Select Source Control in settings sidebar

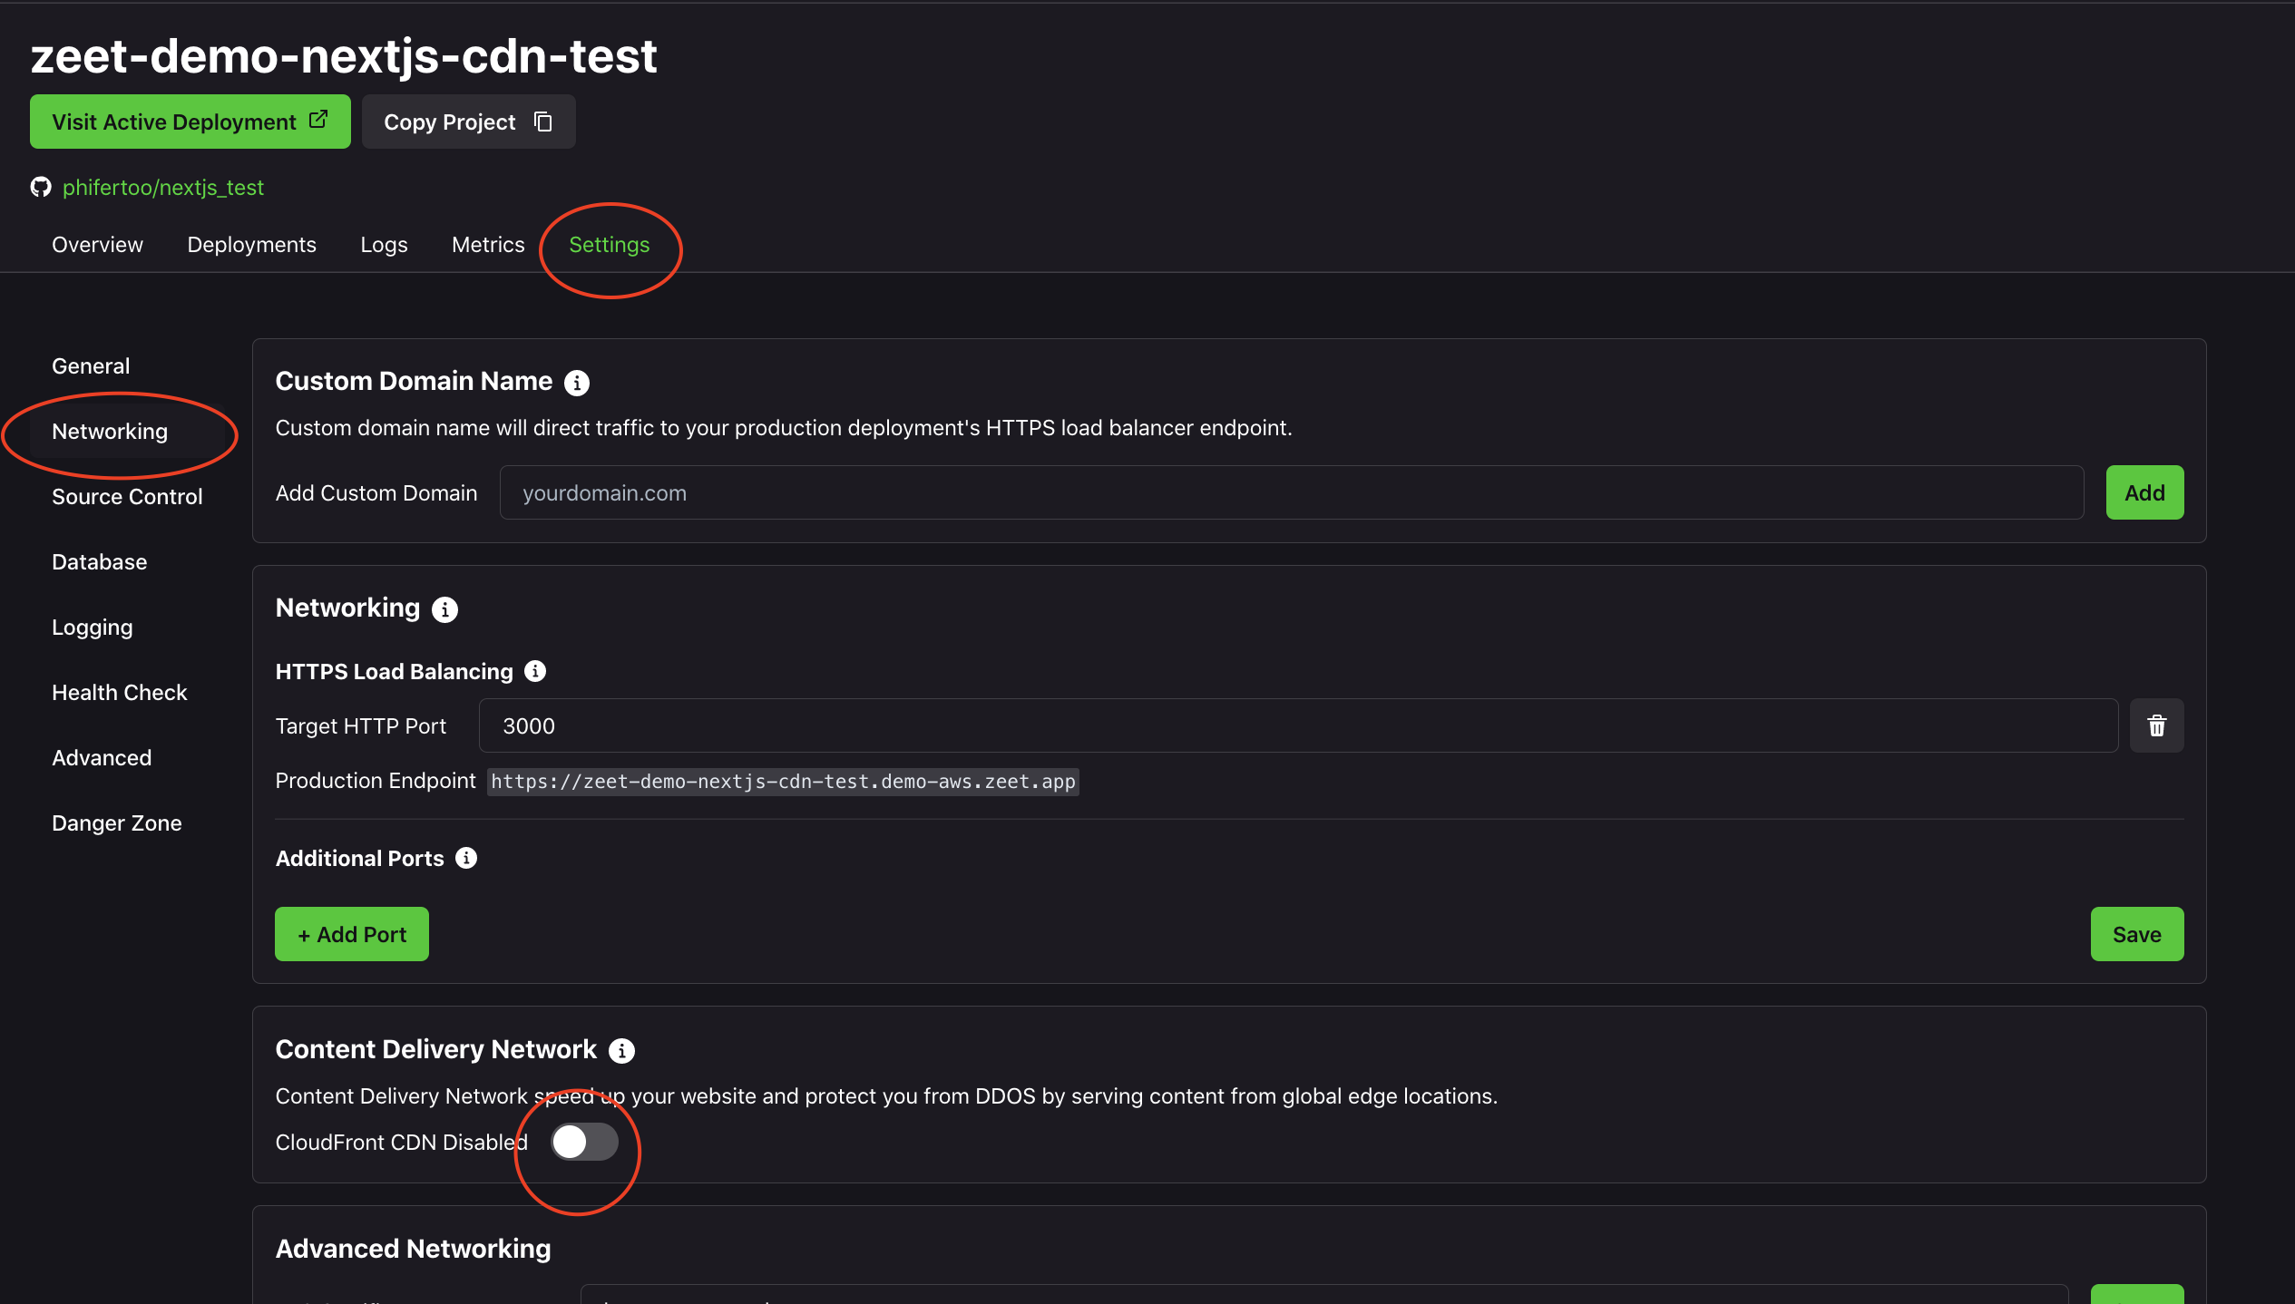127,497
